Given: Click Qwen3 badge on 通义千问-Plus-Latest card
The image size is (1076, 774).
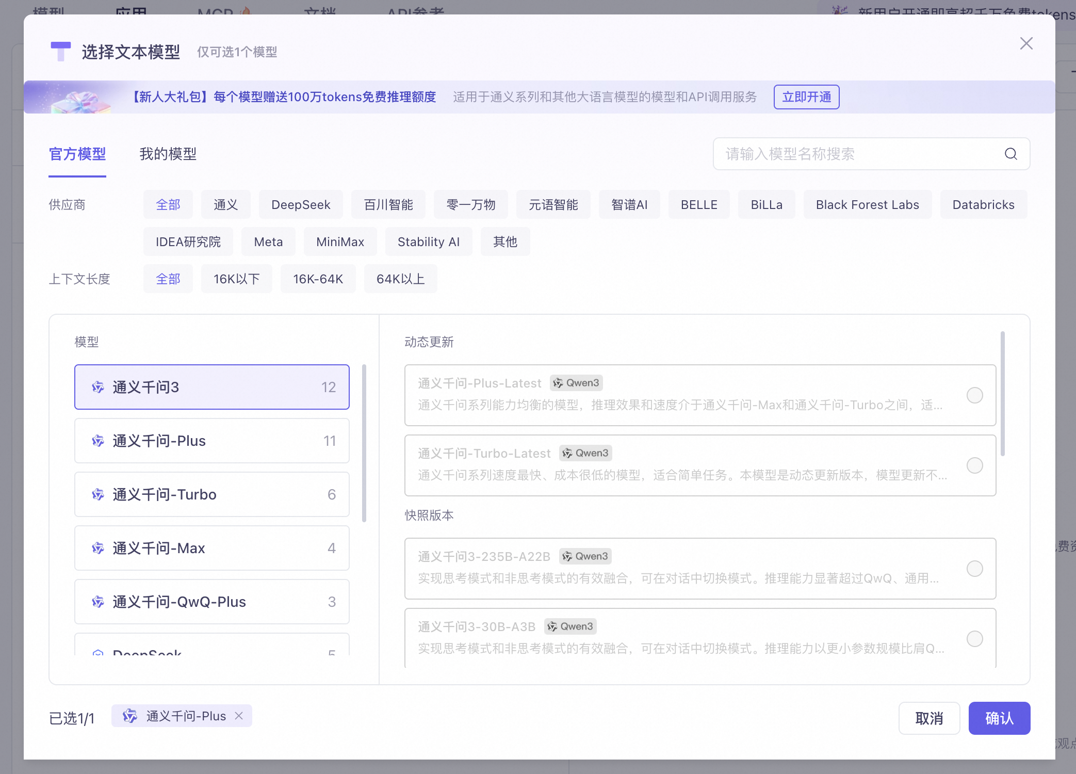Looking at the screenshot, I should [576, 383].
